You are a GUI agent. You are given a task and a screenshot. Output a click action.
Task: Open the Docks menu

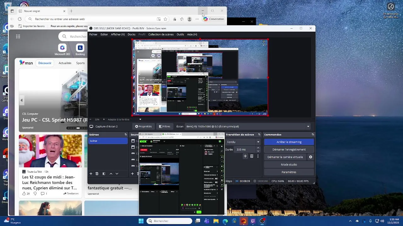pyautogui.click(x=132, y=35)
